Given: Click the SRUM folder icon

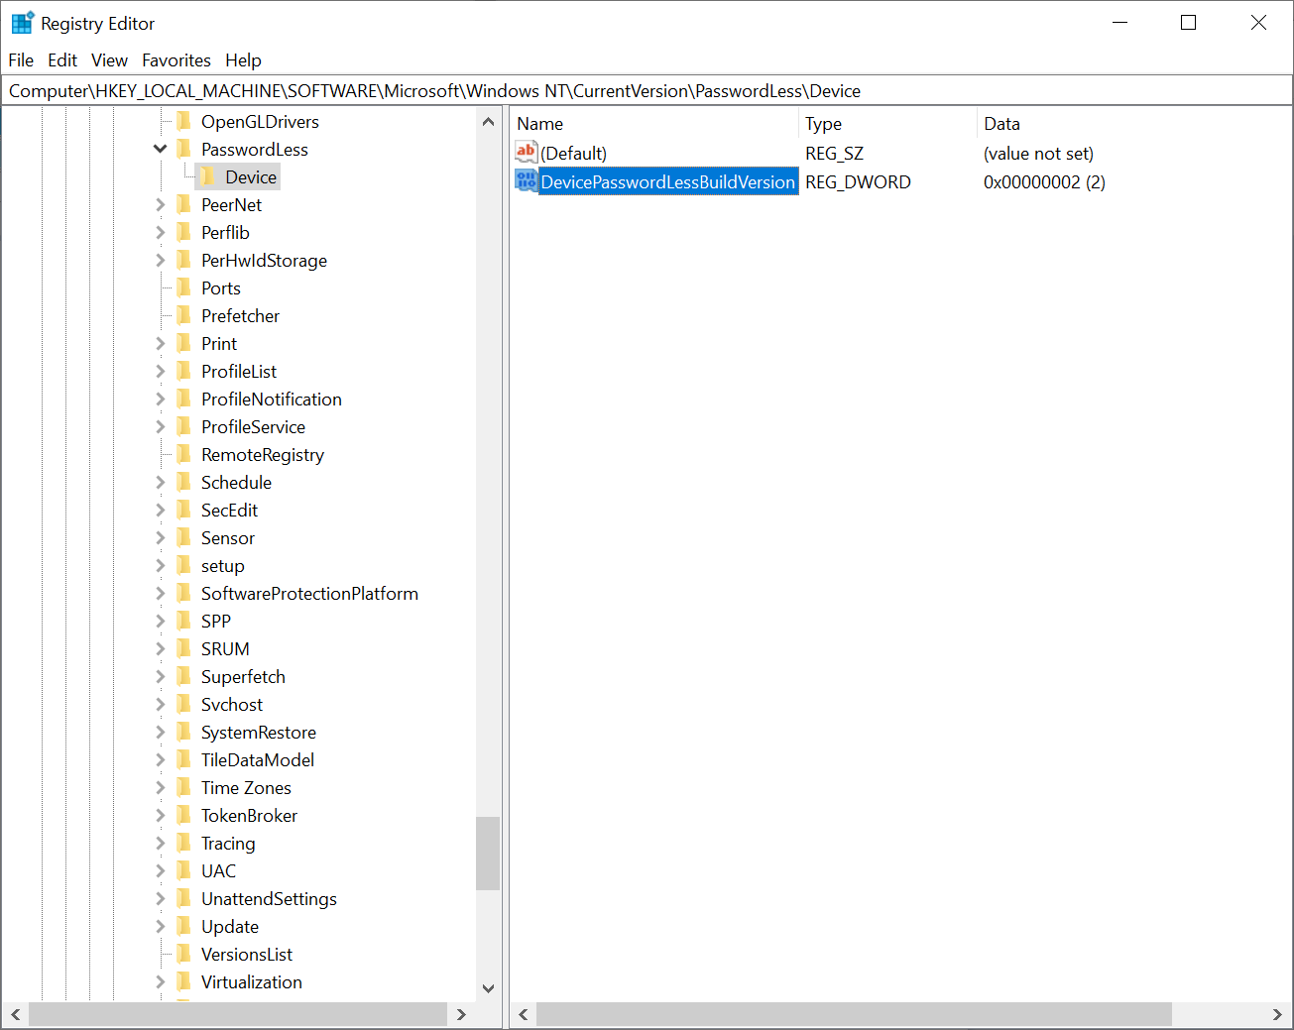Looking at the screenshot, I should [x=183, y=649].
